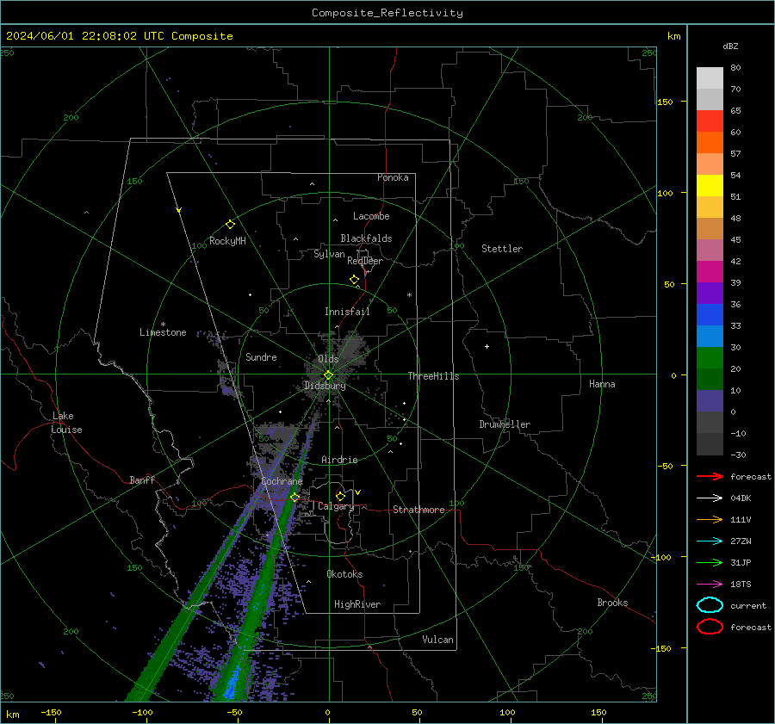The height and width of the screenshot is (724, 775).
Task: Select the orange 57-60 dBZ swatch
Action: 710,143
